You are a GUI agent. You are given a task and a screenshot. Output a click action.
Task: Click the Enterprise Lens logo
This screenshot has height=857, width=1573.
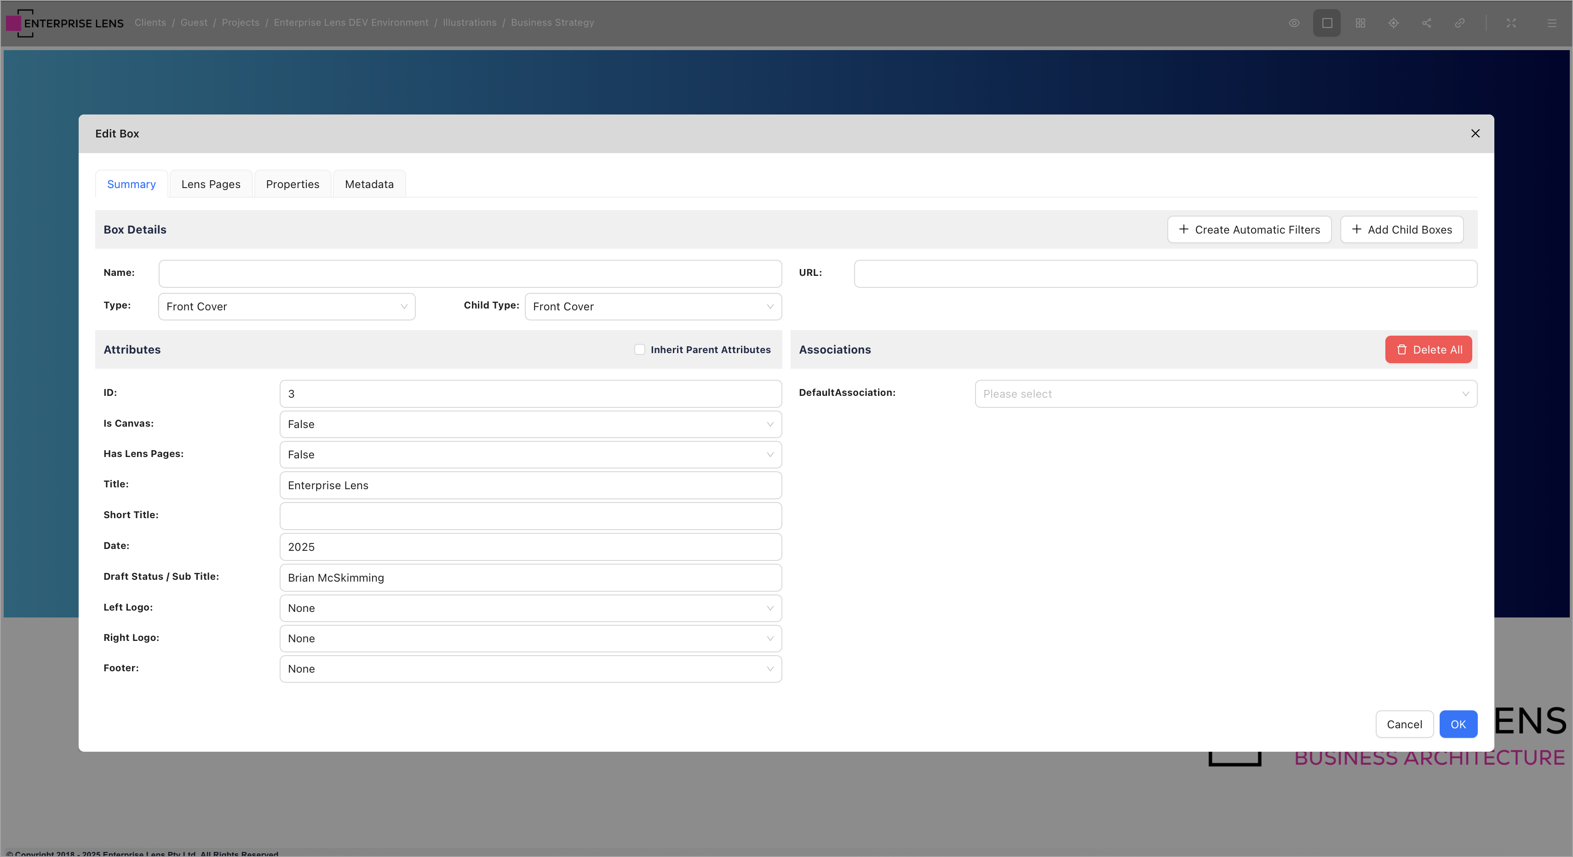coord(65,23)
